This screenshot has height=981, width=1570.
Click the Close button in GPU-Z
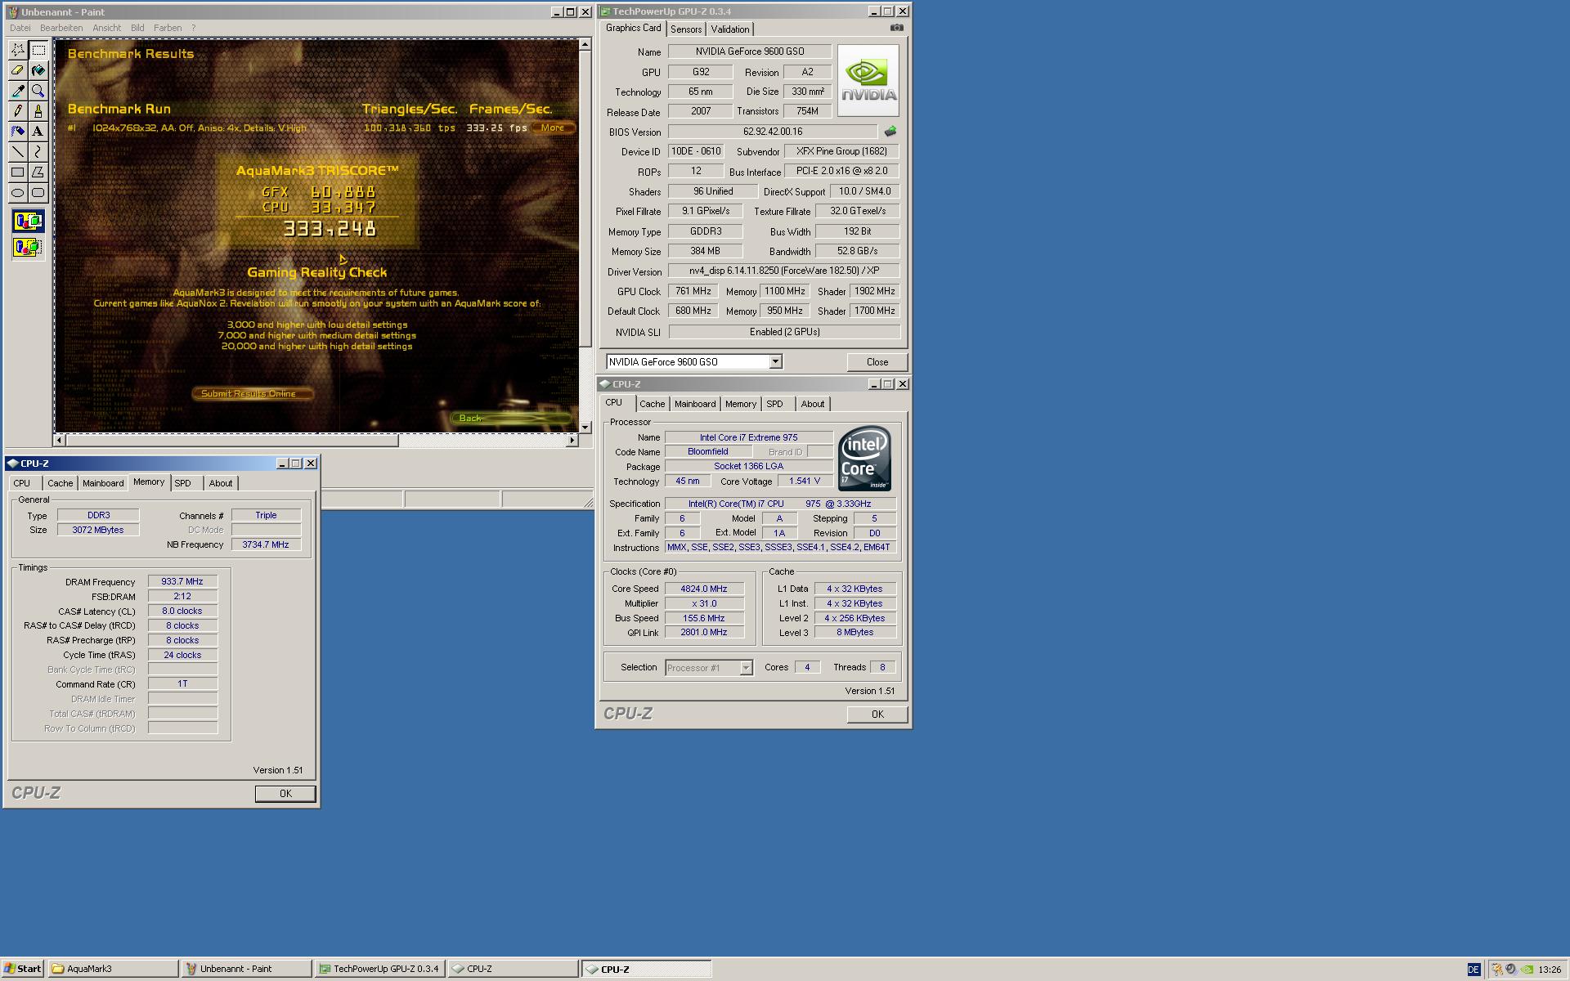[877, 362]
